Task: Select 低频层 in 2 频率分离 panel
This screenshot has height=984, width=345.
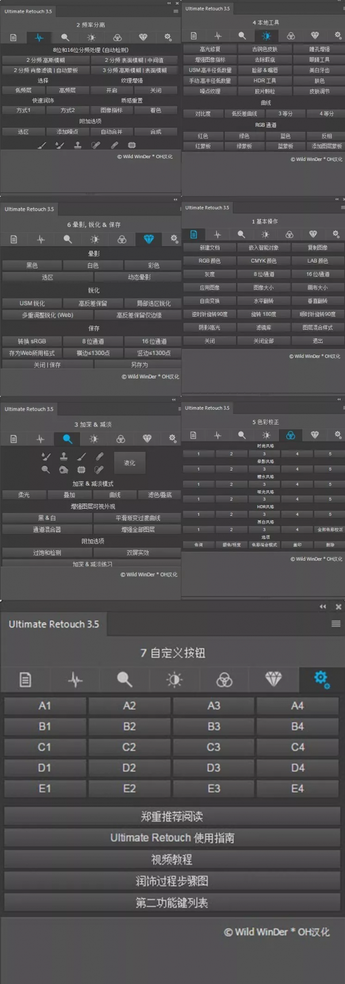Action: (x=24, y=90)
